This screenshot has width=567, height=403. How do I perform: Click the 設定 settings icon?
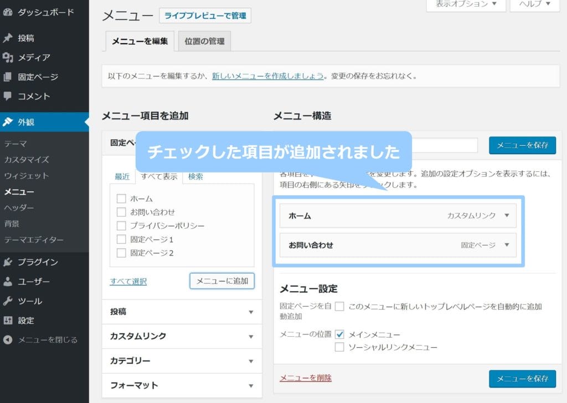pyautogui.click(x=8, y=321)
